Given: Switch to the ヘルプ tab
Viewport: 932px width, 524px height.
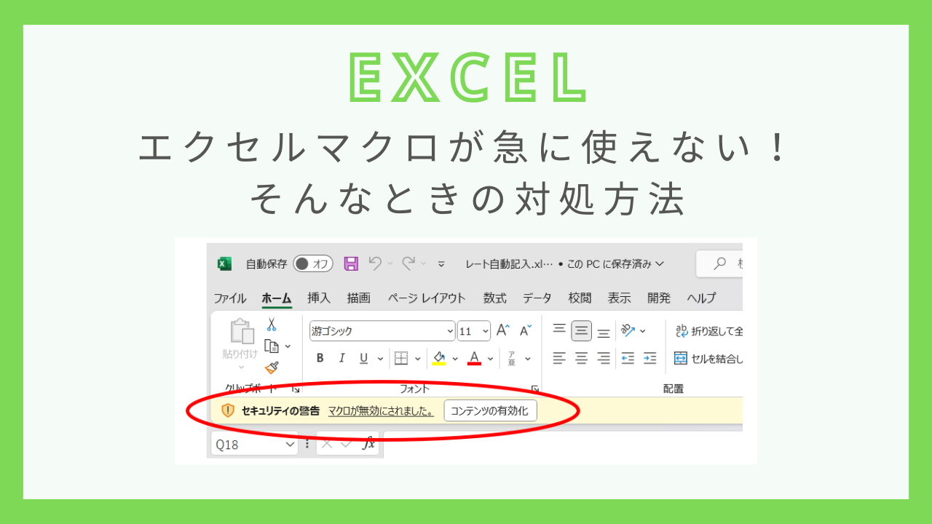Looking at the screenshot, I should point(701,298).
